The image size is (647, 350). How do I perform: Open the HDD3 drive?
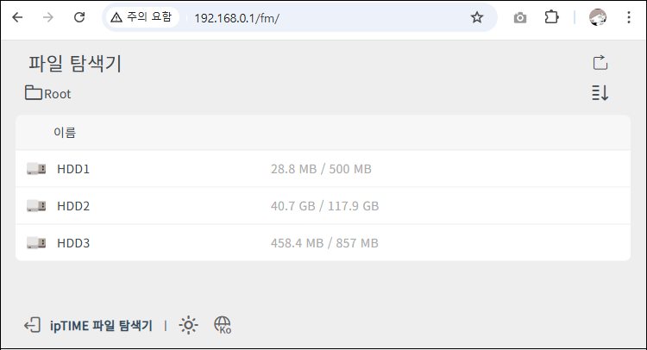click(x=323, y=243)
